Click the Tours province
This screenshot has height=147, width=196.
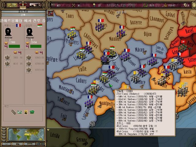pos(70,16)
